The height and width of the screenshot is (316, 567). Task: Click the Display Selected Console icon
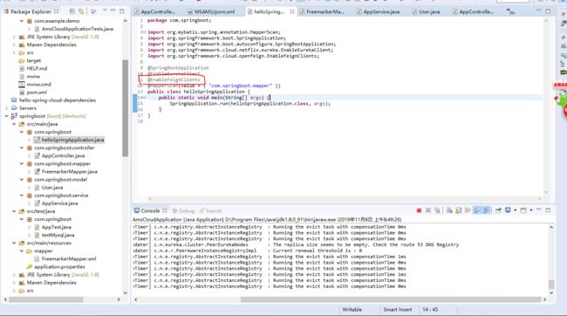click(508, 210)
